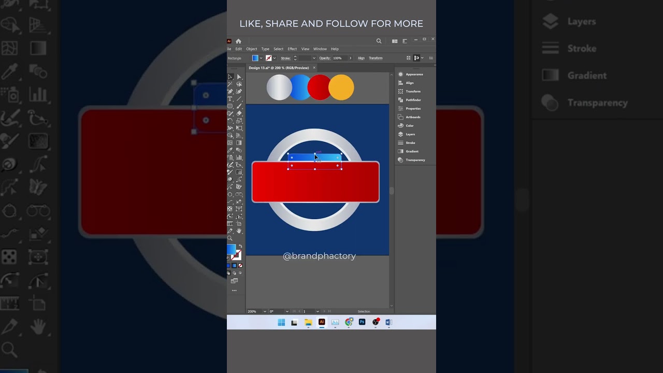Open the Type menu
This screenshot has height=373, width=663.
(x=265, y=49)
